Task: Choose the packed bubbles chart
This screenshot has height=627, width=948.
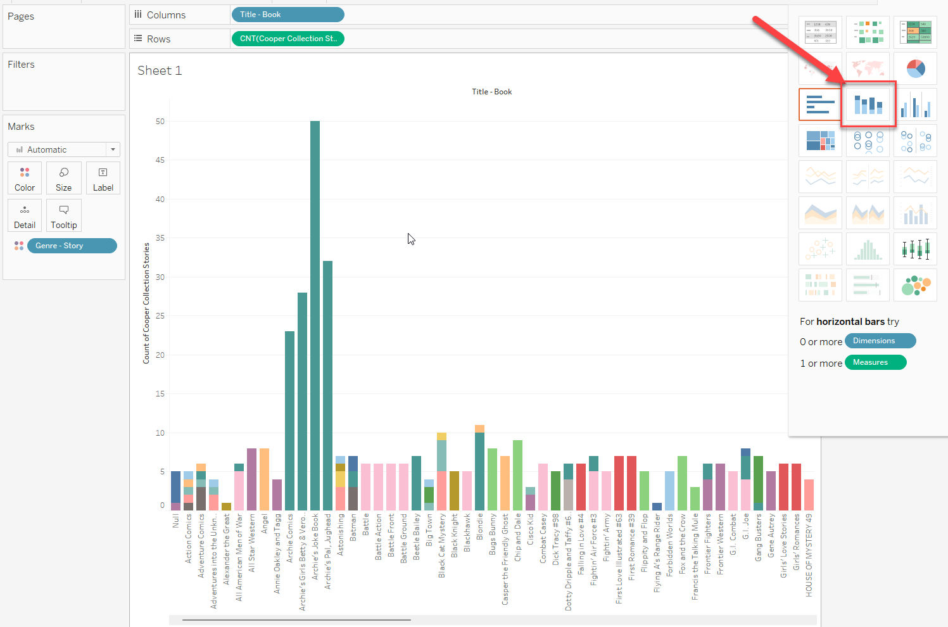Action: [x=915, y=285]
